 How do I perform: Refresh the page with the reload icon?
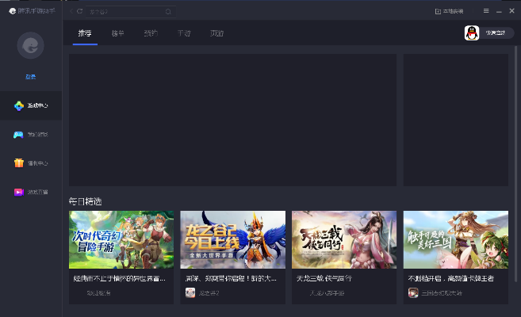(80, 11)
